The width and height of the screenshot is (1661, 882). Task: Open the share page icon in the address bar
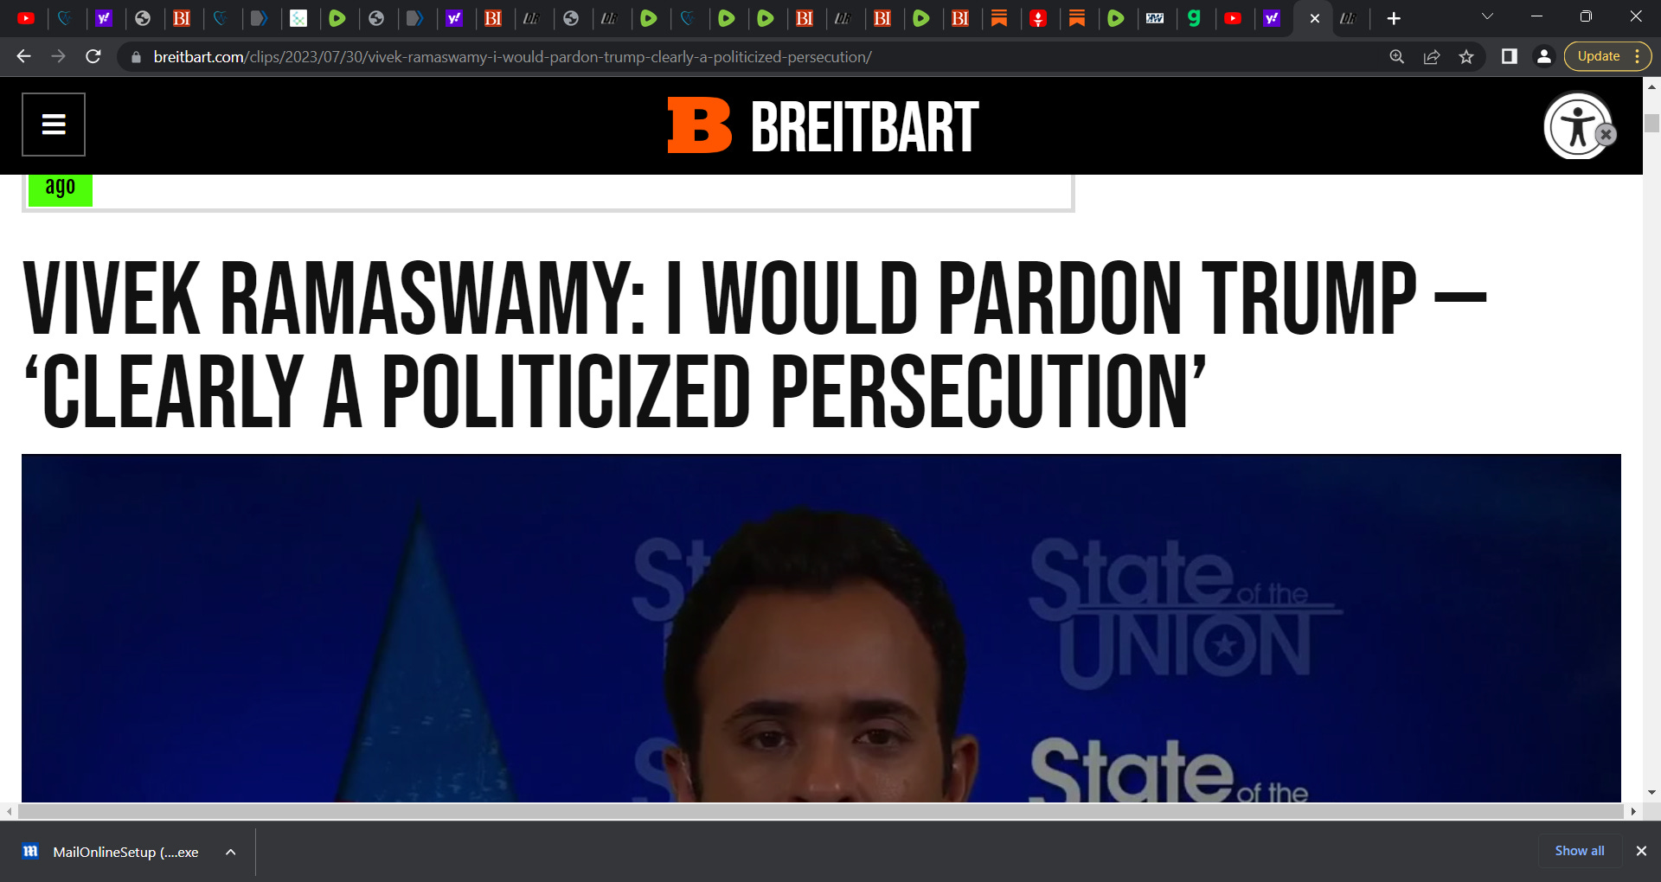[1432, 57]
